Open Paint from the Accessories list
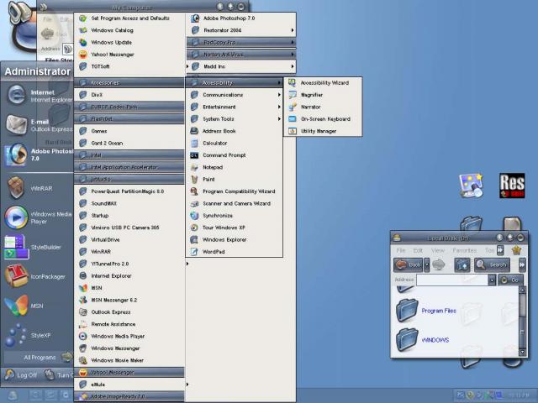 point(234,179)
